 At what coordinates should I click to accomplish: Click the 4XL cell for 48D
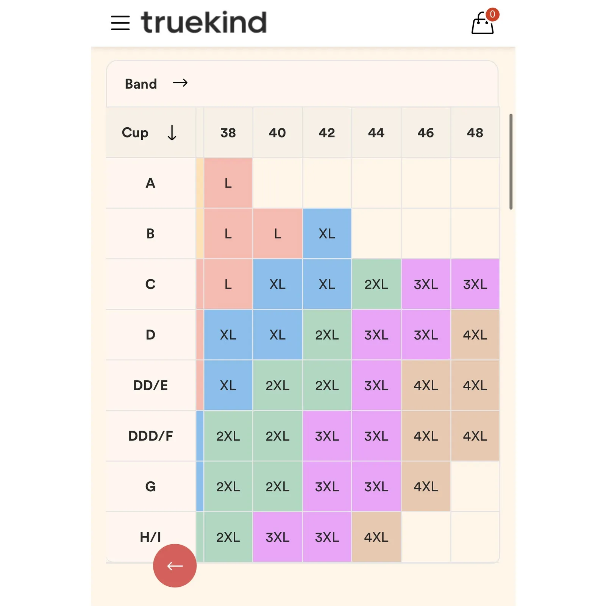475,335
